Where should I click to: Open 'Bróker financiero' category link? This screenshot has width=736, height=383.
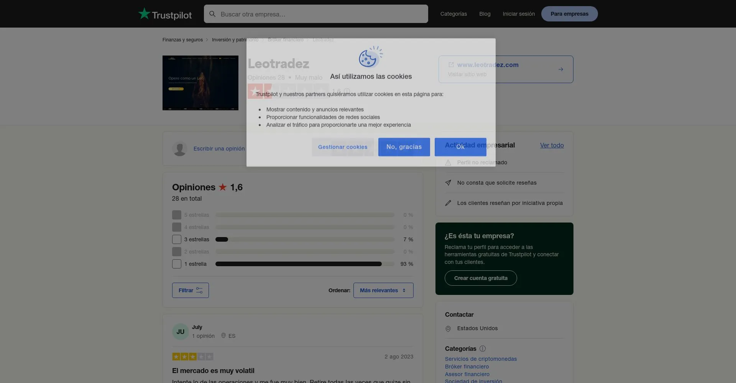point(467,367)
